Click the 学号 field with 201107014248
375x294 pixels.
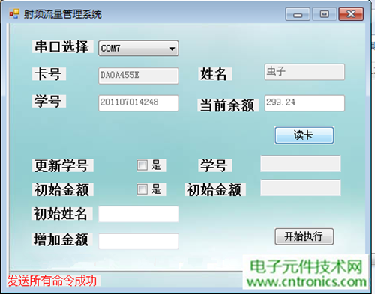(x=139, y=102)
